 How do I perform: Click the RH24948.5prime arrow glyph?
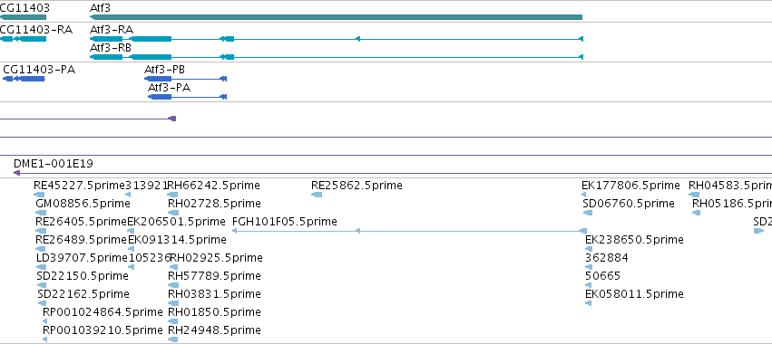click(x=172, y=339)
